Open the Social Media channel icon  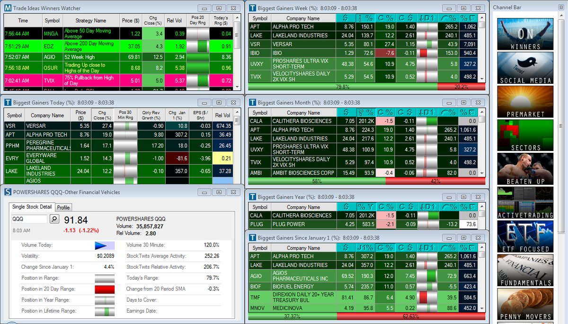(525, 68)
